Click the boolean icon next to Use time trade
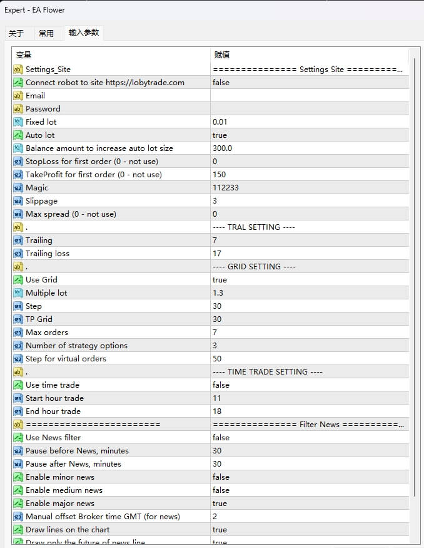 pos(18,385)
